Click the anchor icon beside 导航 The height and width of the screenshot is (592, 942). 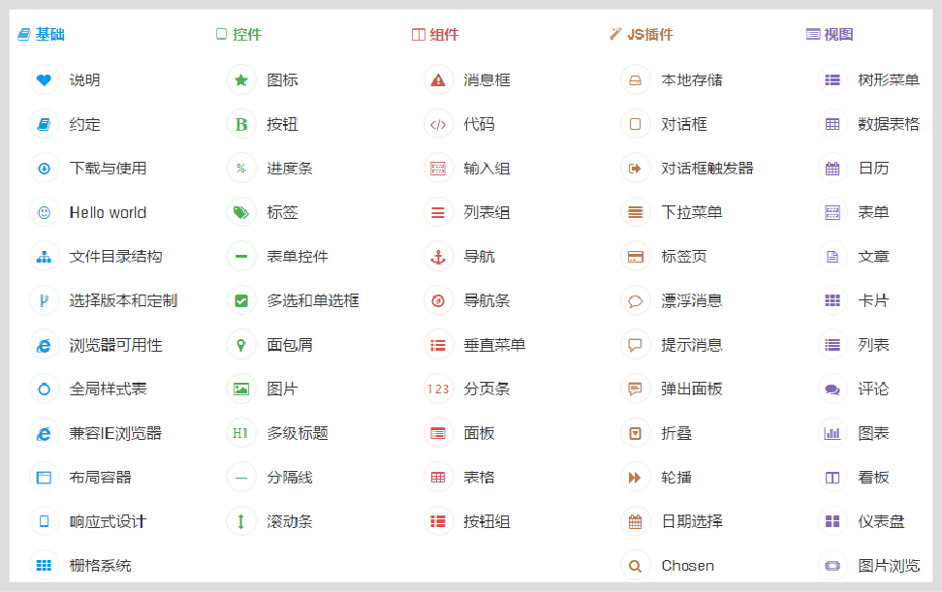coord(438,257)
